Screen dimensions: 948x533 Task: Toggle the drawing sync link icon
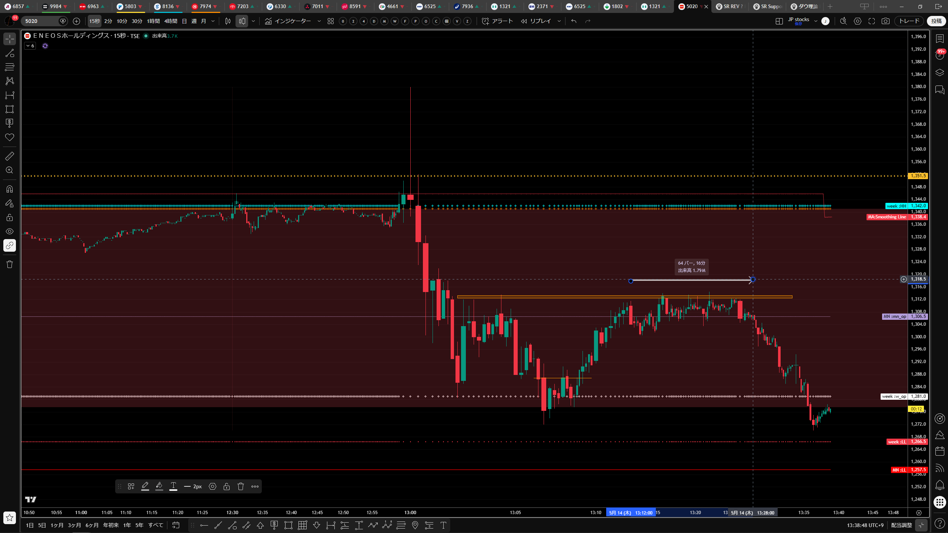[x=10, y=245]
